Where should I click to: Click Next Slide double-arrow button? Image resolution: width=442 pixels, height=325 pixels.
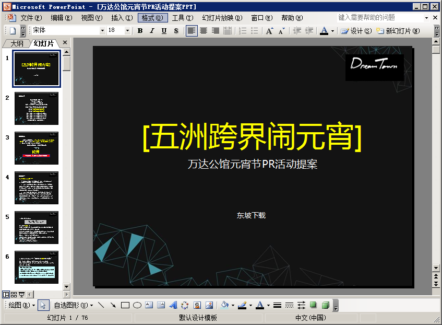click(x=436, y=284)
